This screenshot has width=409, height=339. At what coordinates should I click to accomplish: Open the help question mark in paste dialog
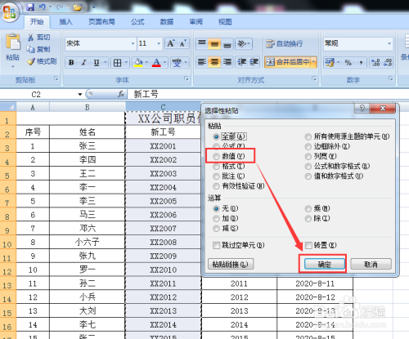coord(362,109)
